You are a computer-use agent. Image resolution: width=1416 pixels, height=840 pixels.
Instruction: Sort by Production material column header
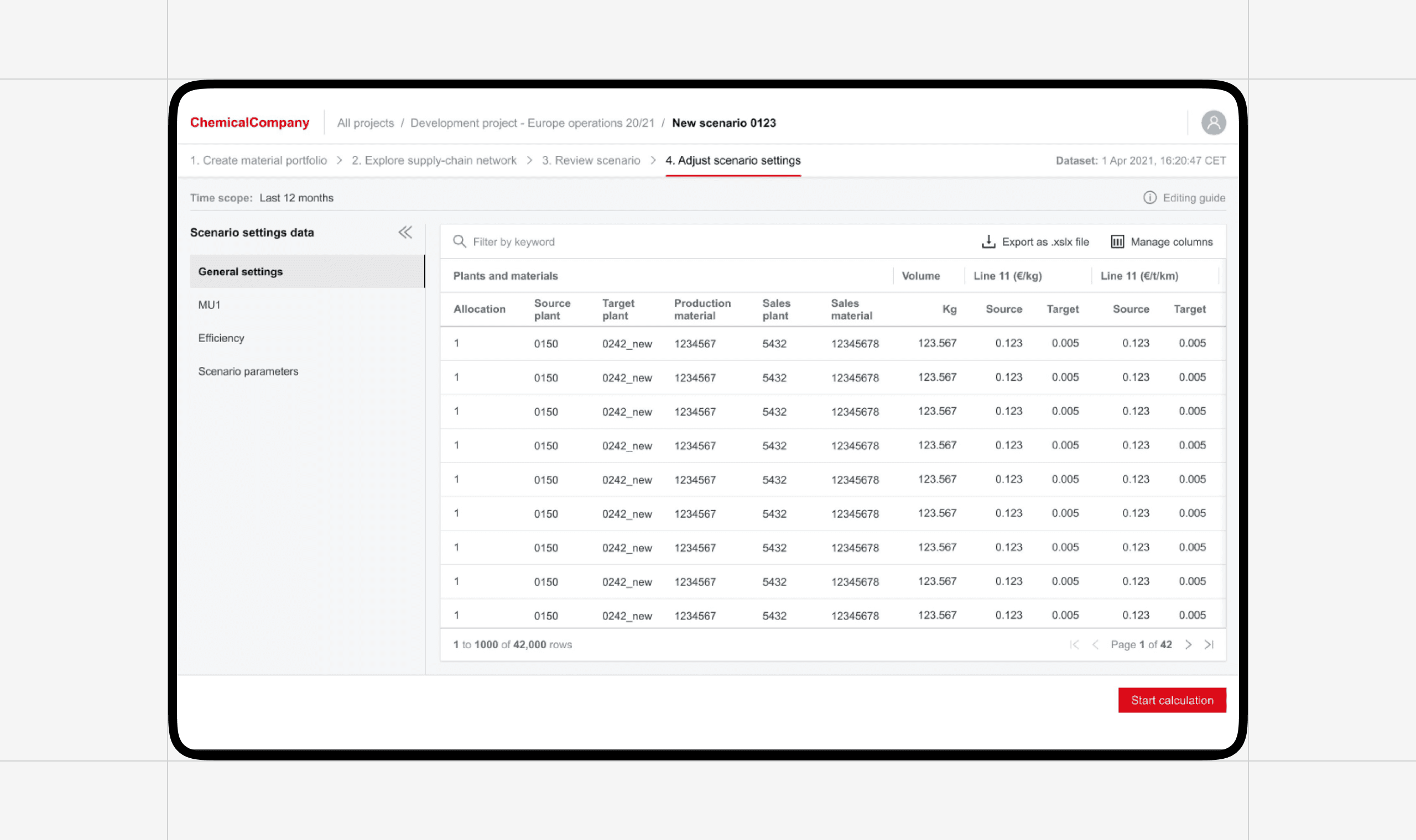point(702,309)
